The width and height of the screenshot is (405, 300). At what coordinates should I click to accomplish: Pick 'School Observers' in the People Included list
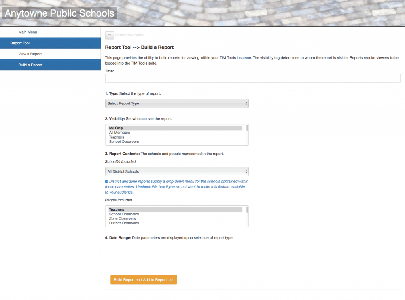tap(138, 214)
